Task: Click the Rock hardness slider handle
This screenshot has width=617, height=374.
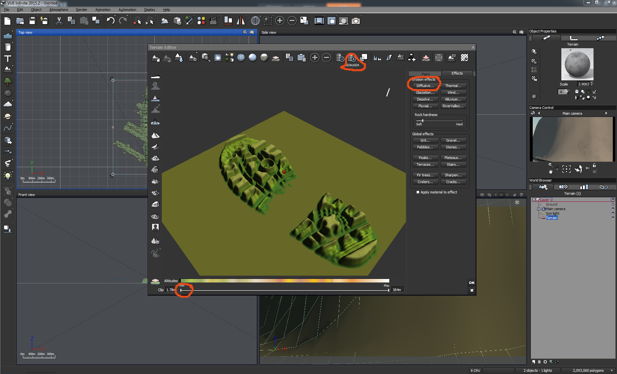Action: click(422, 120)
